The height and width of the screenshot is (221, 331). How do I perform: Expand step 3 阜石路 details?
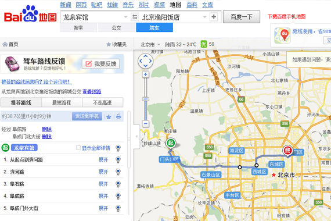(103, 184)
